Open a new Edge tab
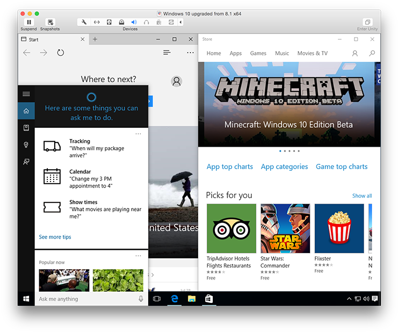This screenshot has width=398, height=332. tap(95, 39)
